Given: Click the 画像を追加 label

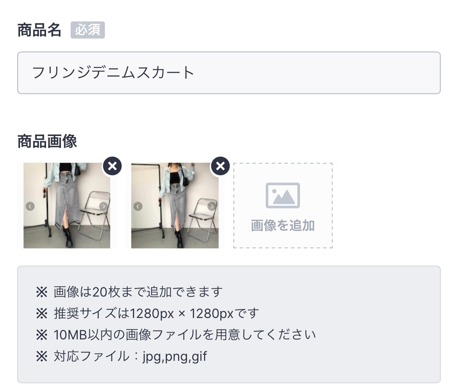Looking at the screenshot, I should pos(283,226).
